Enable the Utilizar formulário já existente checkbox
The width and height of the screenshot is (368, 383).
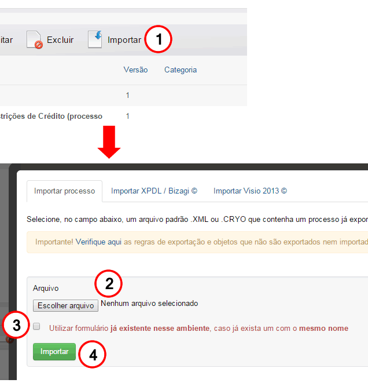[x=37, y=327]
